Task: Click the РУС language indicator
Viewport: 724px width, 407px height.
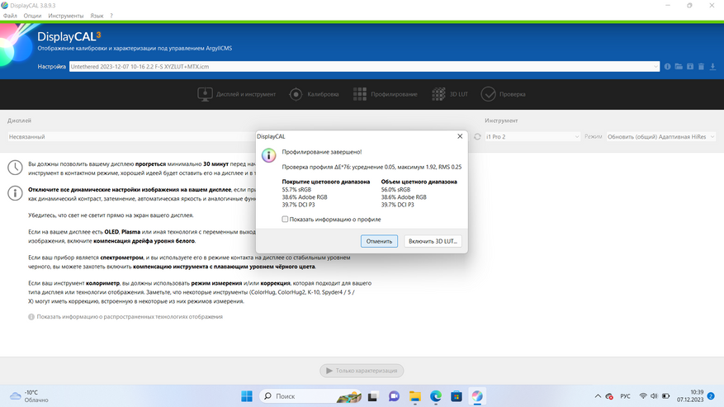Action: pyautogui.click(x=625, y=396)
